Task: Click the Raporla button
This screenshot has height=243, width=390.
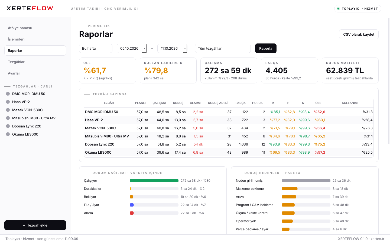Action: [x=266, y=48]
